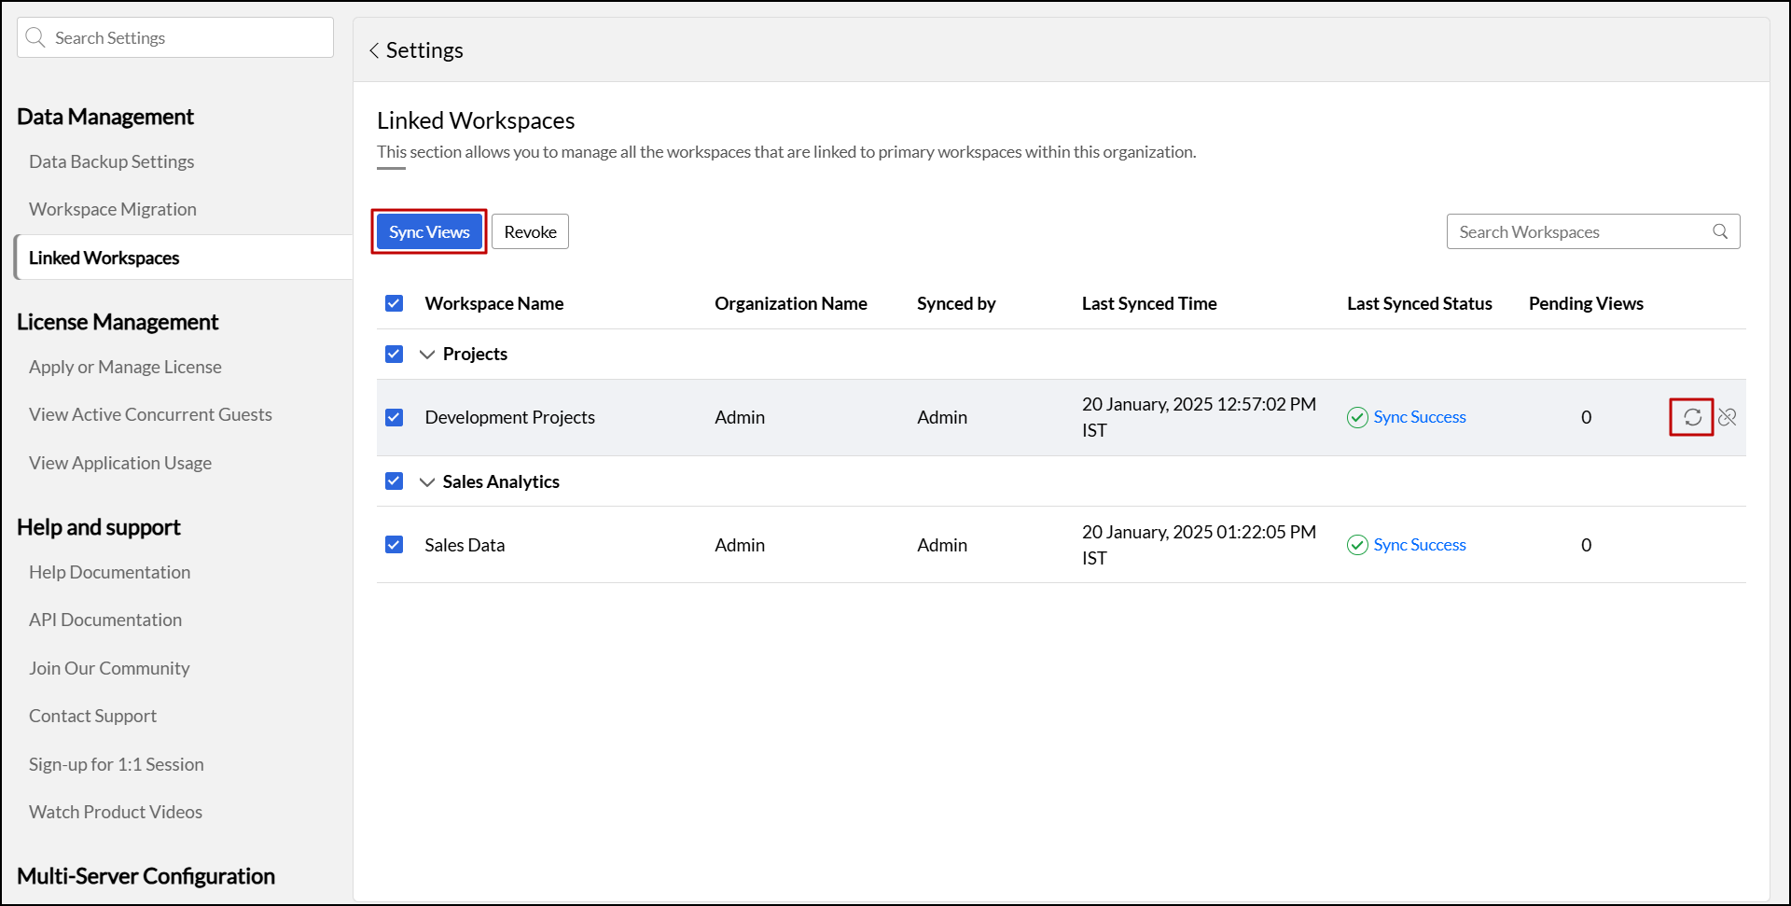Collapse the Sales Analytics group chevron
This screenshot has width=1791, height=906.
427,482
